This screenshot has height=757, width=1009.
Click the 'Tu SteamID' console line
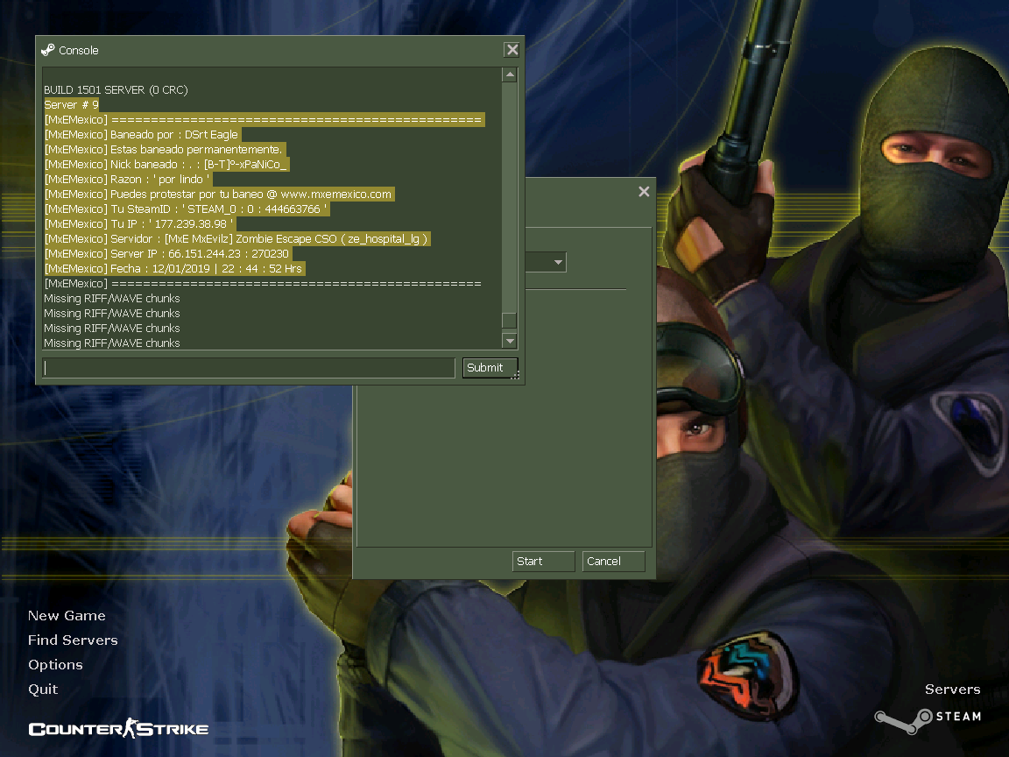187,209
